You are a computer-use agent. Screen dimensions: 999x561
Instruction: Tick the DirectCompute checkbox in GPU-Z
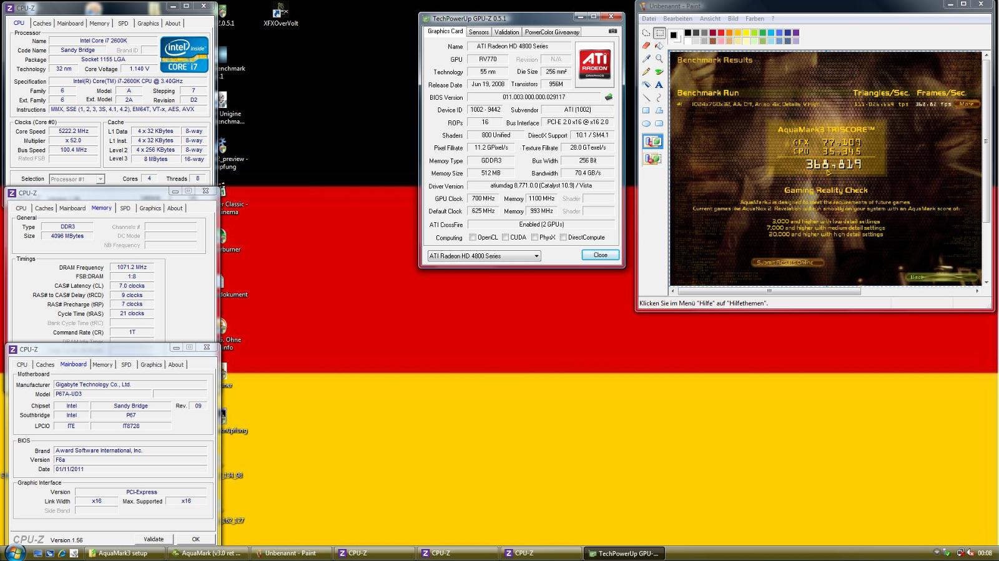pyautogui.click(x=563, y=238)
